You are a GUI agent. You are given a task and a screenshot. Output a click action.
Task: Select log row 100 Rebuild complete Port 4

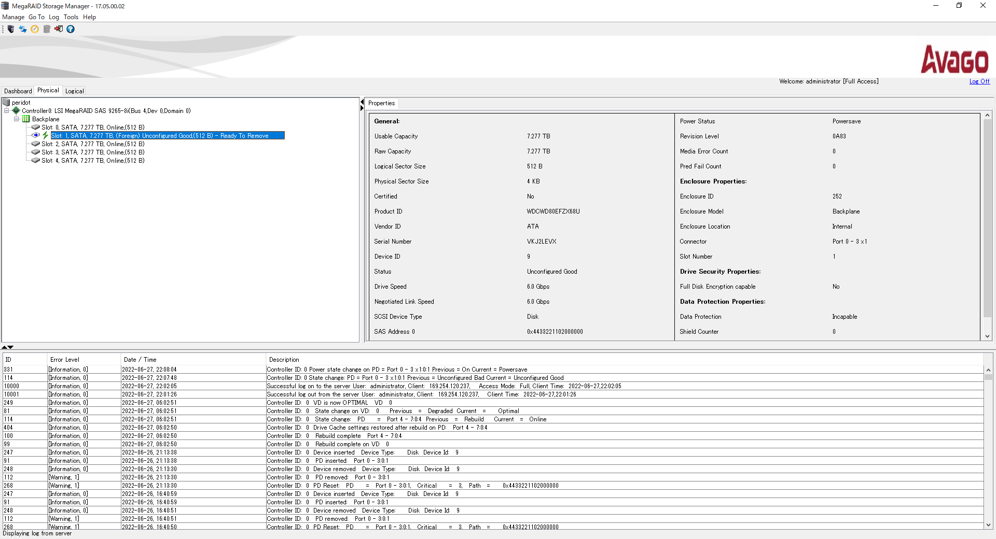tap(493, 436)
